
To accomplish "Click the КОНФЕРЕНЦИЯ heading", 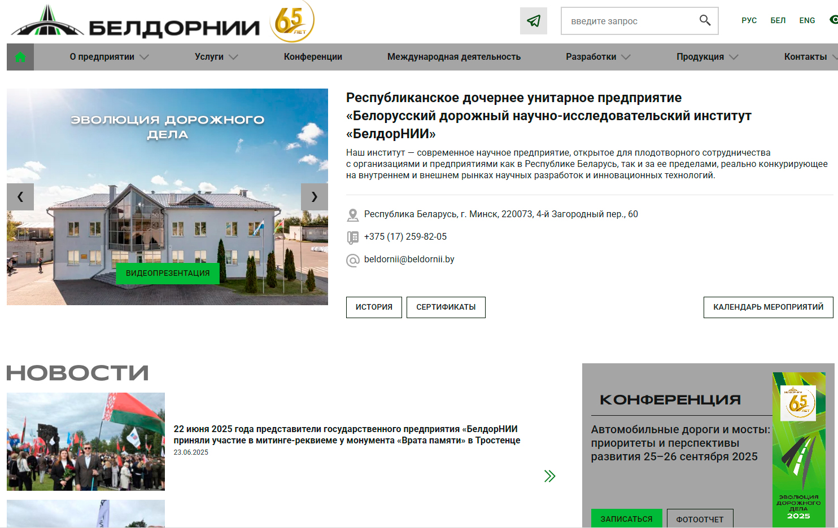I will point(670,400).
